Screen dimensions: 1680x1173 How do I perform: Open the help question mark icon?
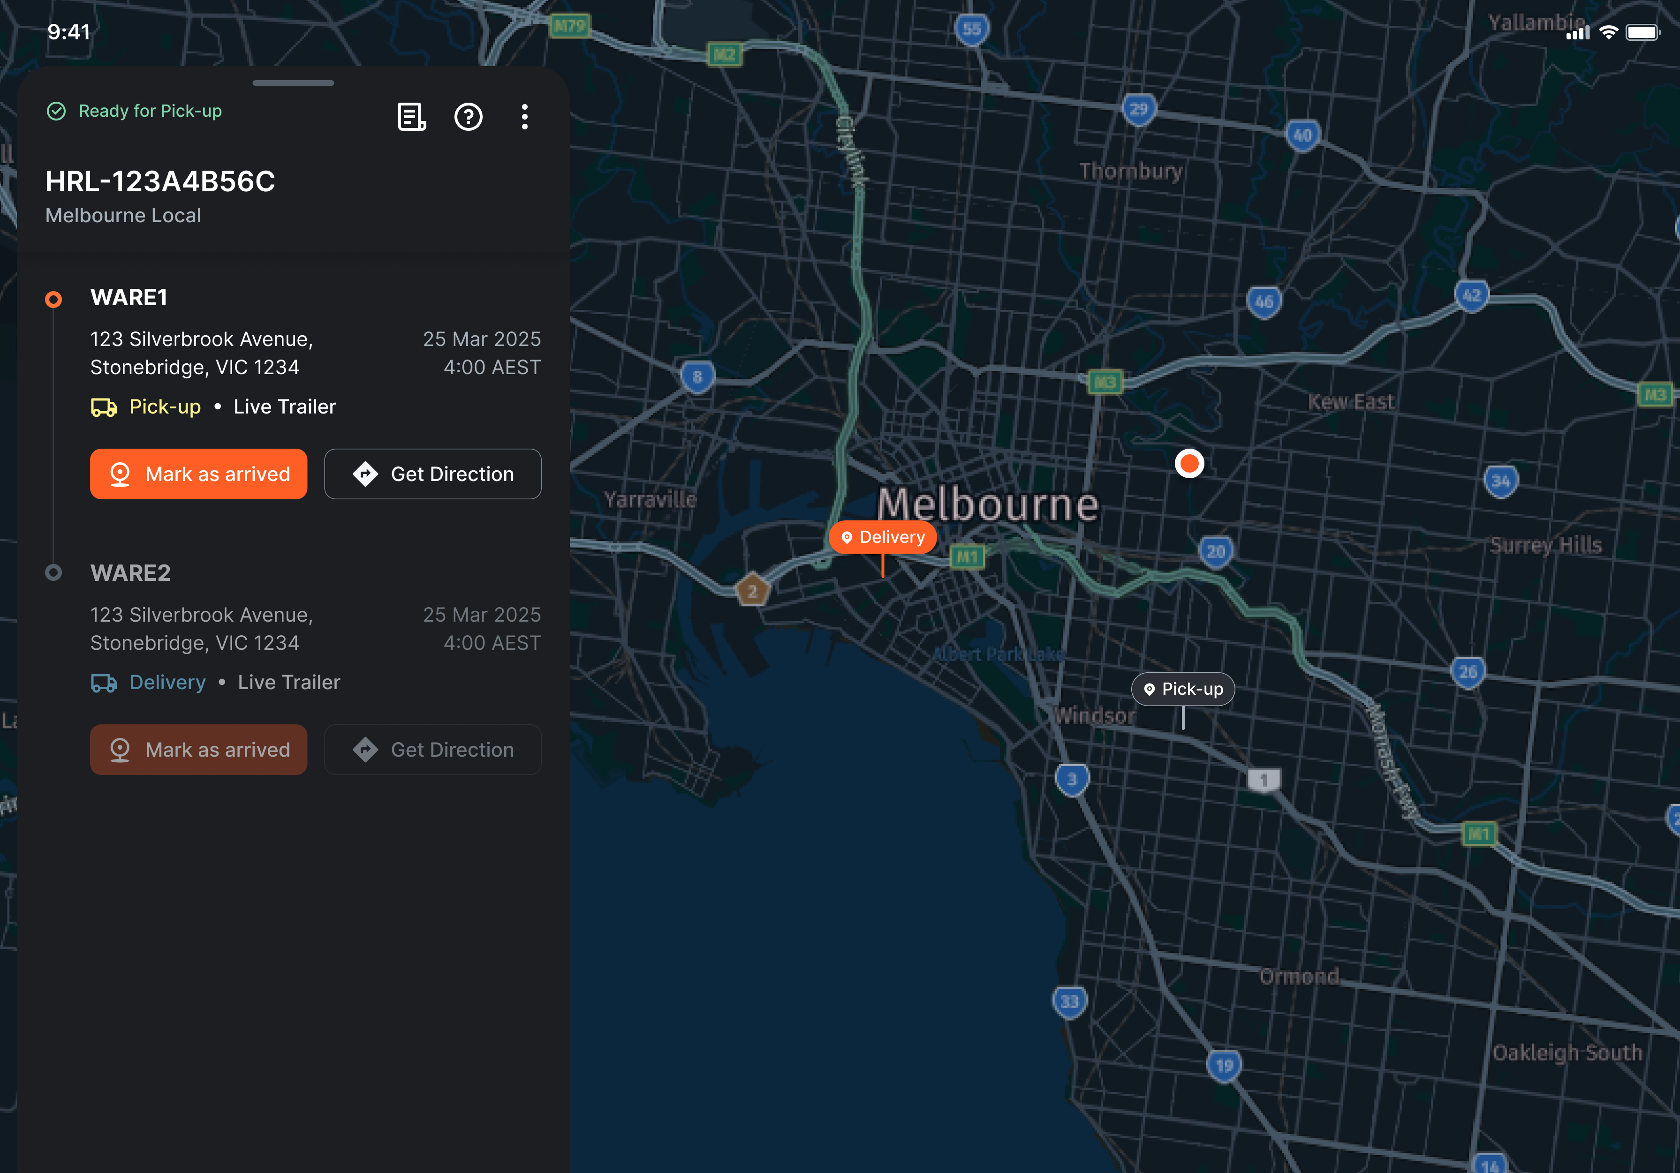pos(468,117)
